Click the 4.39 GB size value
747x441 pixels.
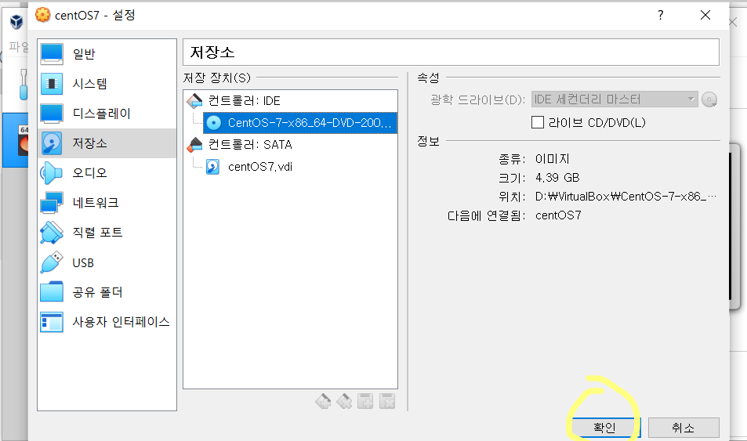click(557, 178)
